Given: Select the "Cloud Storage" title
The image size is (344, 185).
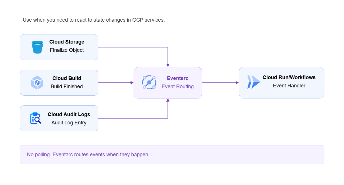Looking at the screenshot, I should coord(67,42).
